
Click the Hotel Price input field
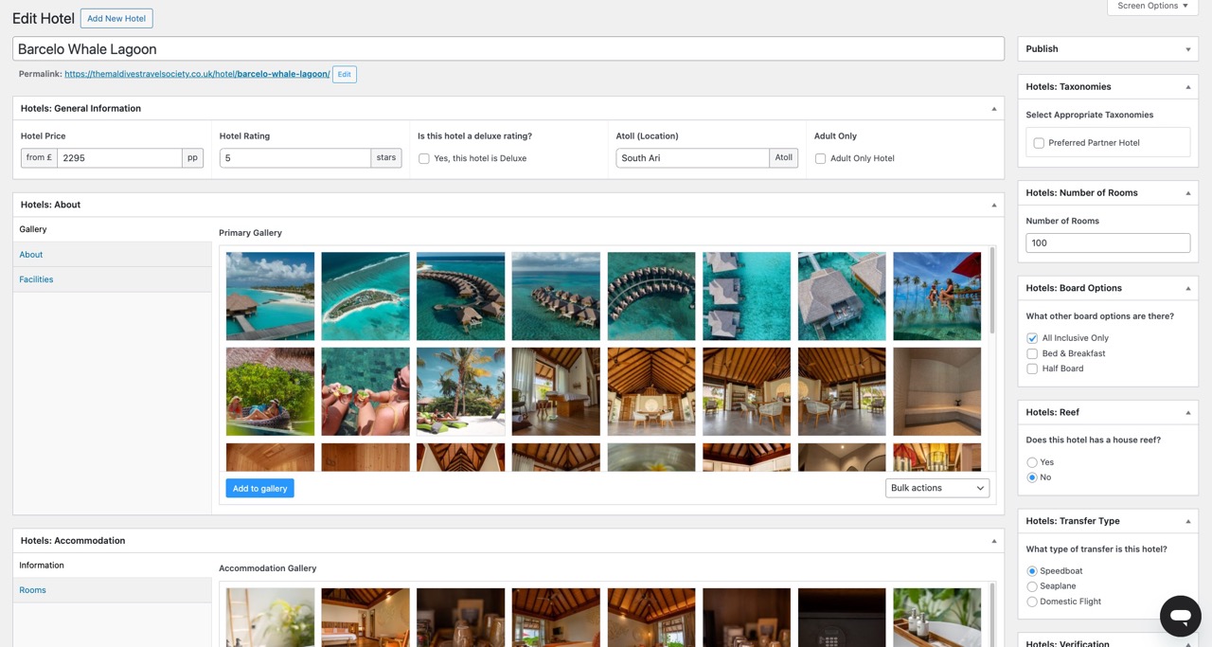(x=119, y=158)
